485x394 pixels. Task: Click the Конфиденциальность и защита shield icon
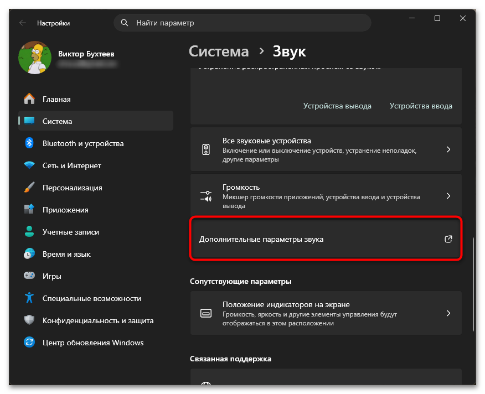tap(29, 320)
